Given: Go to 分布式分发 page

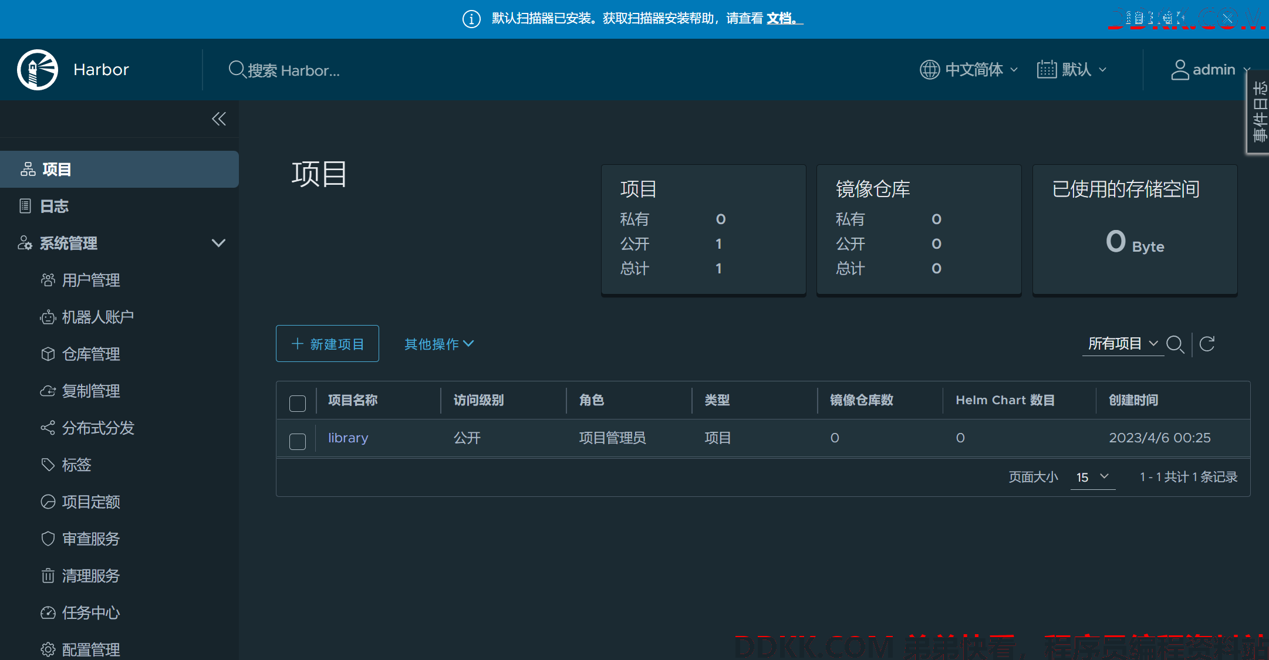Looking at the screenshot, I should pyautogui.click(x=98, y=428).
